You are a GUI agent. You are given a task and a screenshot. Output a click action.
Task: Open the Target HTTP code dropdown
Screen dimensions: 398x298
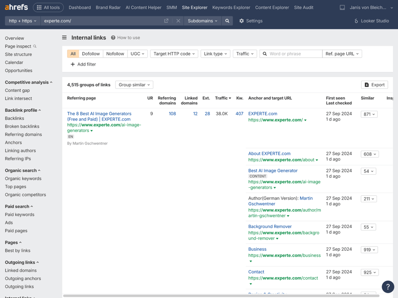click(x=174, y=54)
